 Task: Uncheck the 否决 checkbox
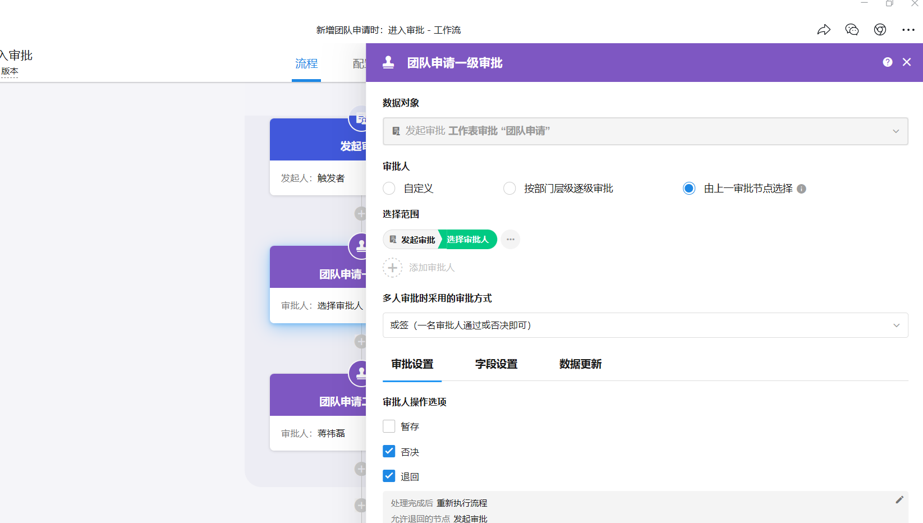click(389, 451)
